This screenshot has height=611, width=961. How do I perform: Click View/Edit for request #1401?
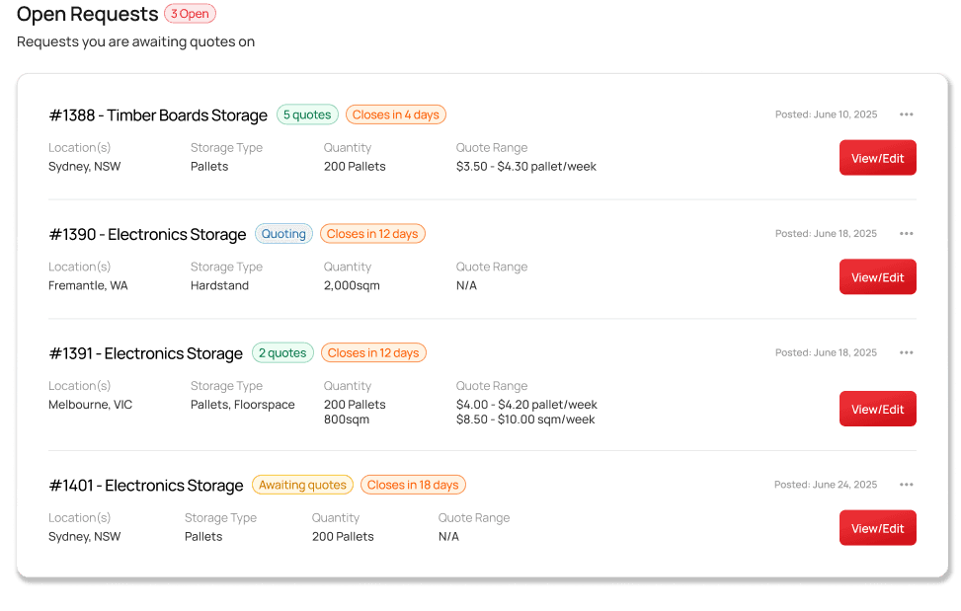878,528
